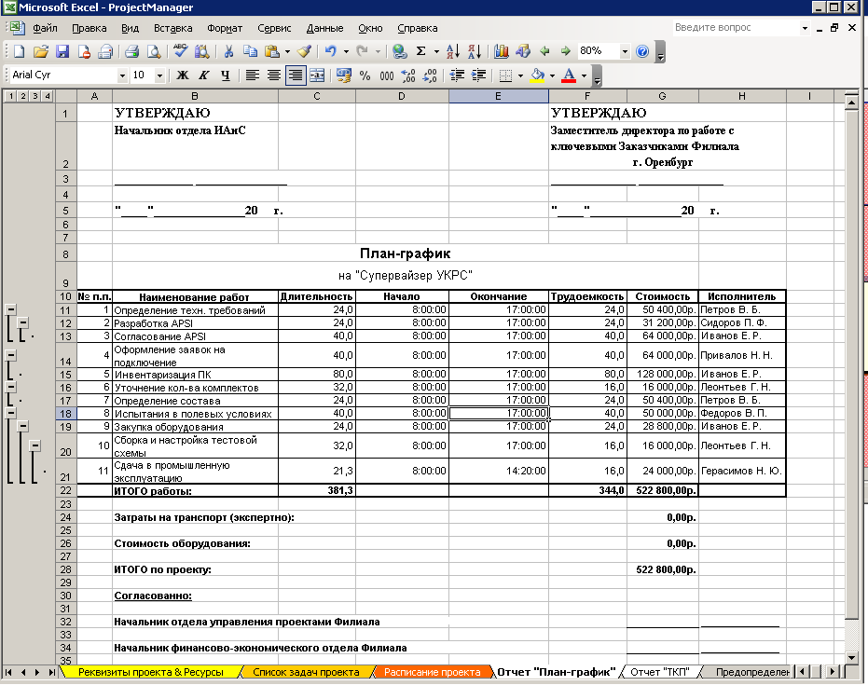The height and width of the screenshot is (685, 868).
Task: Click outline level 2 button
Action: (x=22, y=96)
